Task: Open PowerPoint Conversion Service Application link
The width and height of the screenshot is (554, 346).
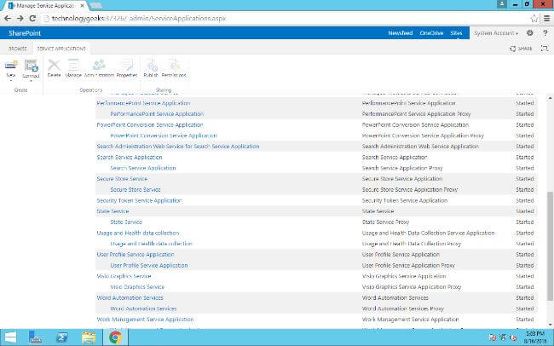Action: [150, 124]
